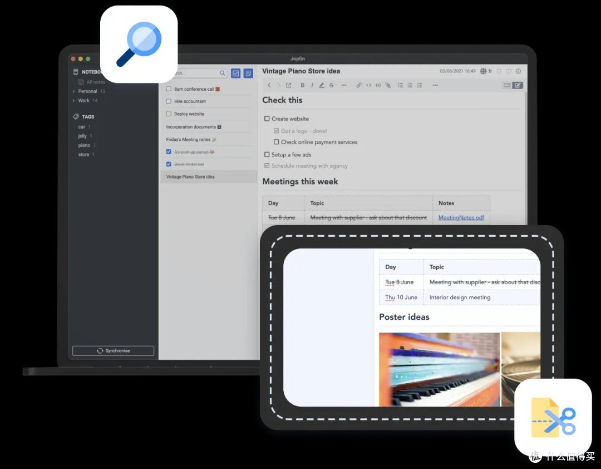The width and height of the screenshot is (601, 469).
Task: Expand the Personal notebook arrow
Action: [x=73, y=91]
